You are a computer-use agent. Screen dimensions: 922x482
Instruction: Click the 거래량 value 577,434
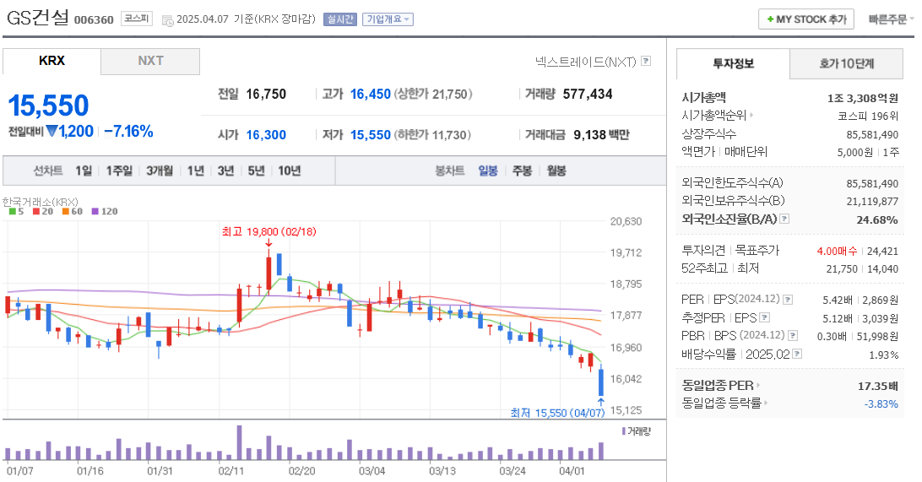click(588, 94)
